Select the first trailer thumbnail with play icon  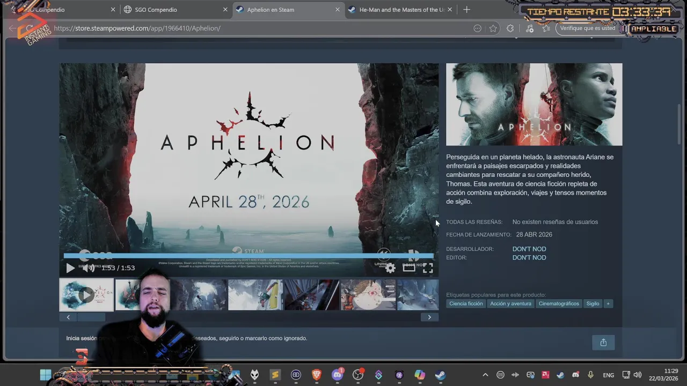tap(86, 294)
